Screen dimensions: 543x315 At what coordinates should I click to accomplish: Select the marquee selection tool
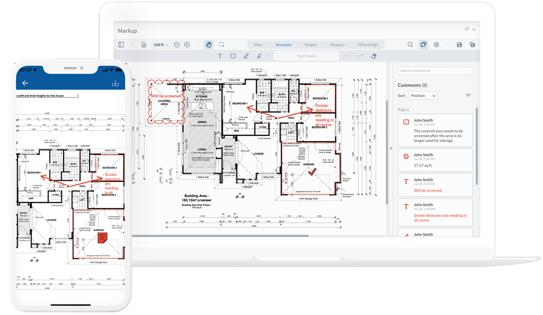tap(222, 45)
